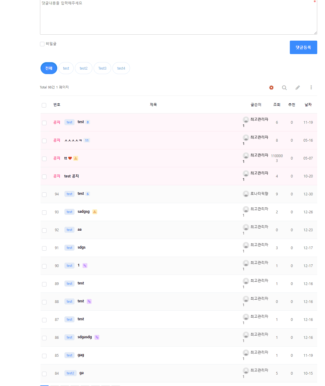
Task: Click the heart icon in tt notice
Action: pyautogui.click(x=70, y=158)
